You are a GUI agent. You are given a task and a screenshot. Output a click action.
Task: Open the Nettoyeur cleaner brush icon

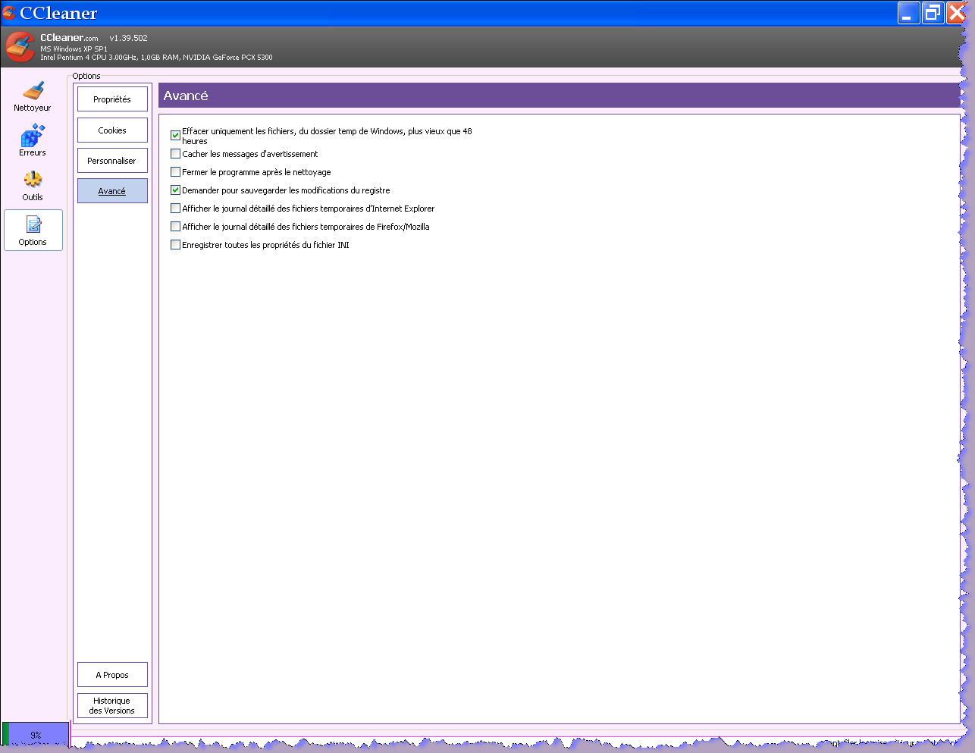33,92
